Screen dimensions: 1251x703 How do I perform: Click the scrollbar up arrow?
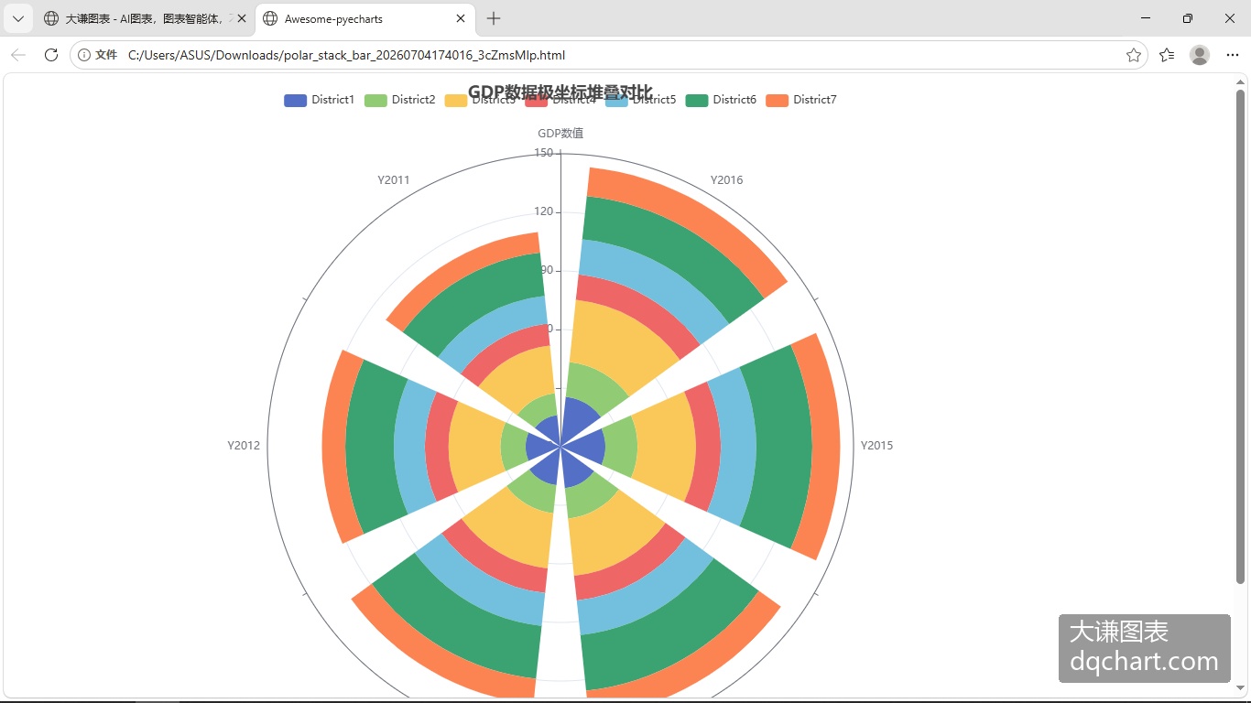tap(1241, 81)
